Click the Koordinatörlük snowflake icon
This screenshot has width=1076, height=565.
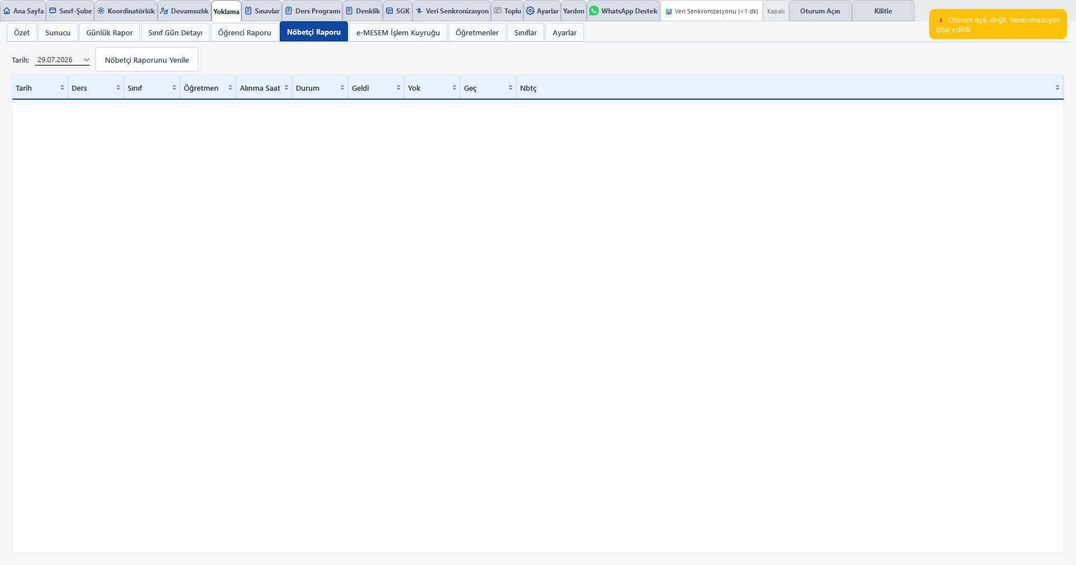(101, 11)
